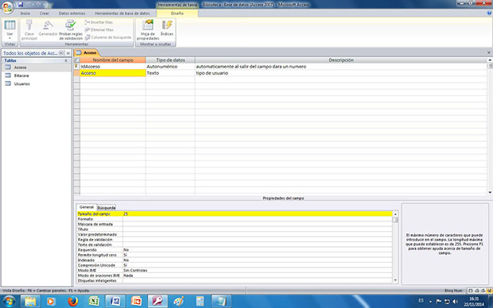Select the IdAcceso field name cell

pos(113,67)
